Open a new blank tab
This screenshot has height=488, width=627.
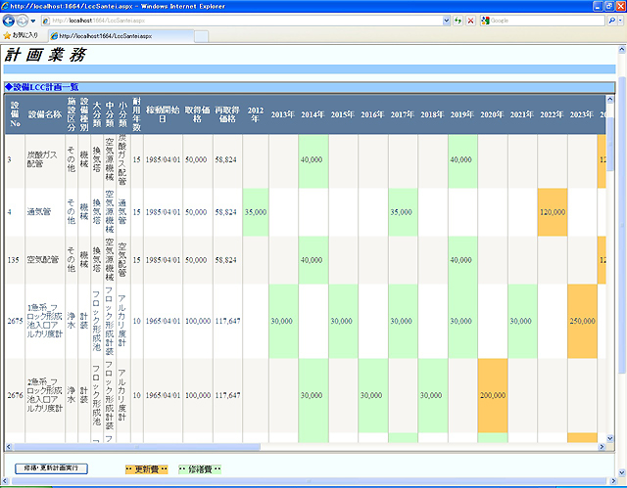[x=201, y=35]
